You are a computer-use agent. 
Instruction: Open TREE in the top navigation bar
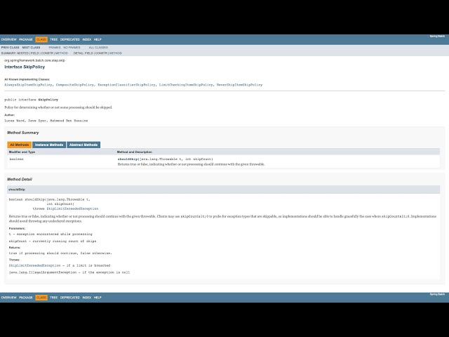click(x=53, y=39)
